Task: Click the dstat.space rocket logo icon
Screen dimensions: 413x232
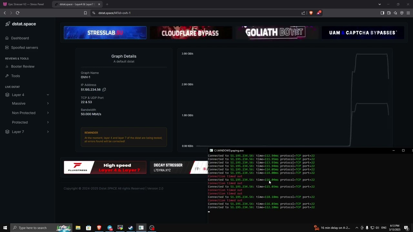Action: (x=8, y=24)
